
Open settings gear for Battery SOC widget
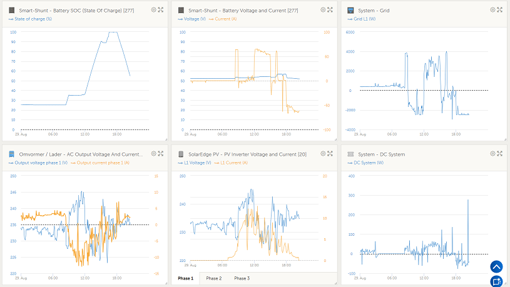(154, 10)
